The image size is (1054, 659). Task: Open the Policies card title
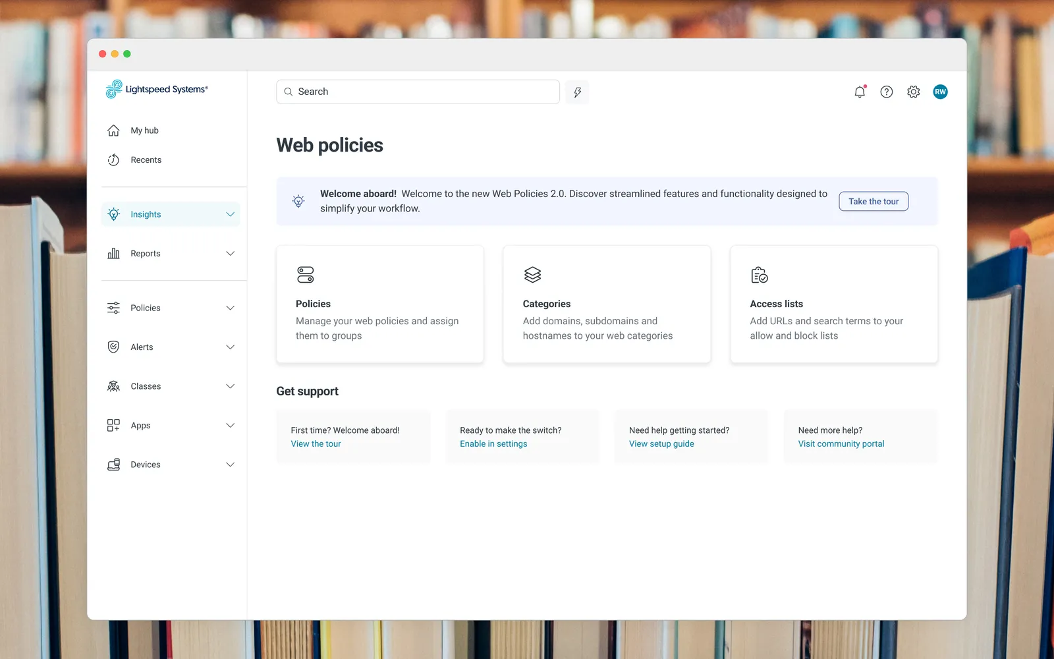[x=313, y=304]
